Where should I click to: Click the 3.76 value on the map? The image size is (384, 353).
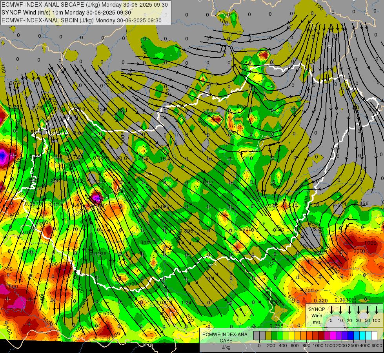[37, 108]
